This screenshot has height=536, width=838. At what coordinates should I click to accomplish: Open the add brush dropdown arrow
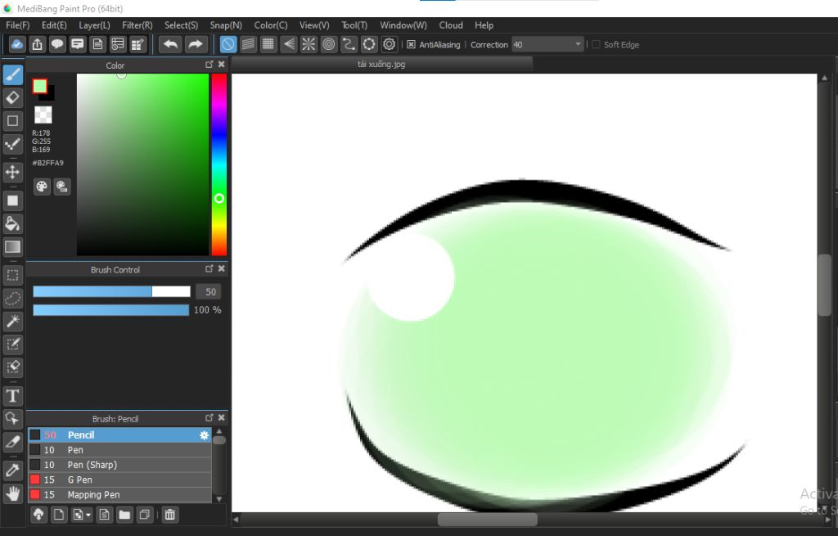point(88,515)
